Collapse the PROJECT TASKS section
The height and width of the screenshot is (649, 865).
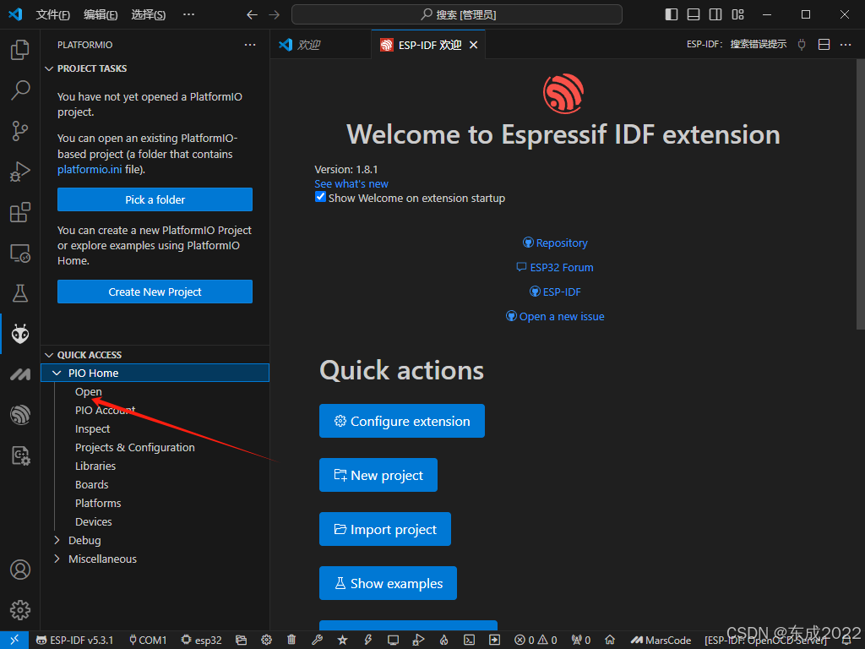(49, 68)
